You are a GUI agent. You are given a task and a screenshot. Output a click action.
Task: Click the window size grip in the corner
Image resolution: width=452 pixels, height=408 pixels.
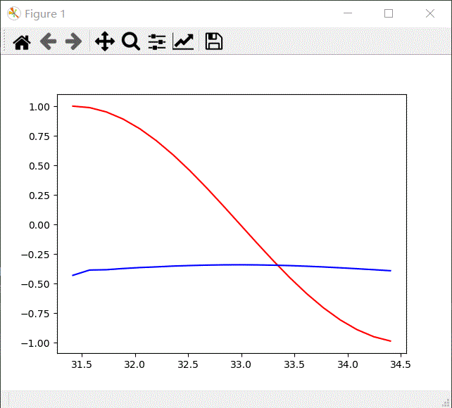(x=446, y=402)
